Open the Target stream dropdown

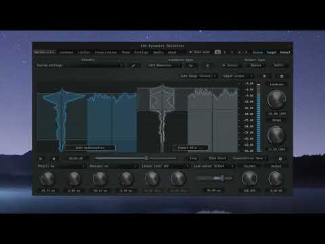[238, 76]
